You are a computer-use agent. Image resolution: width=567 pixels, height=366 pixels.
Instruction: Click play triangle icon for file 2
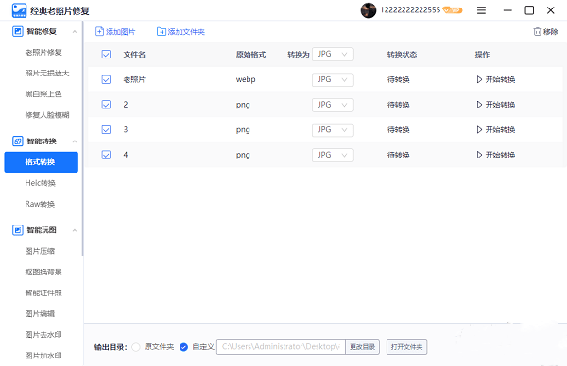click(479, 105)
